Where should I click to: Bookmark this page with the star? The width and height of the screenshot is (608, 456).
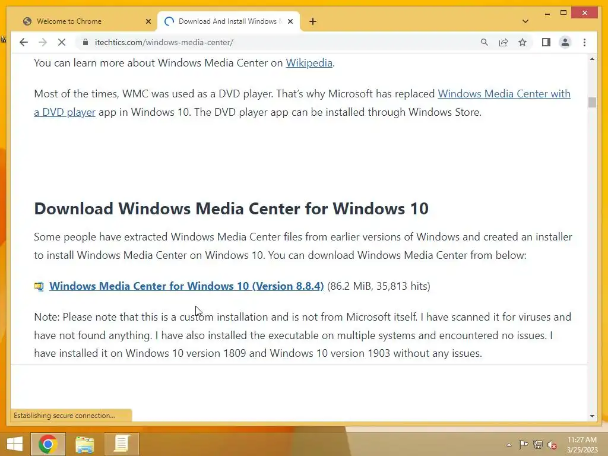(522, 42)
